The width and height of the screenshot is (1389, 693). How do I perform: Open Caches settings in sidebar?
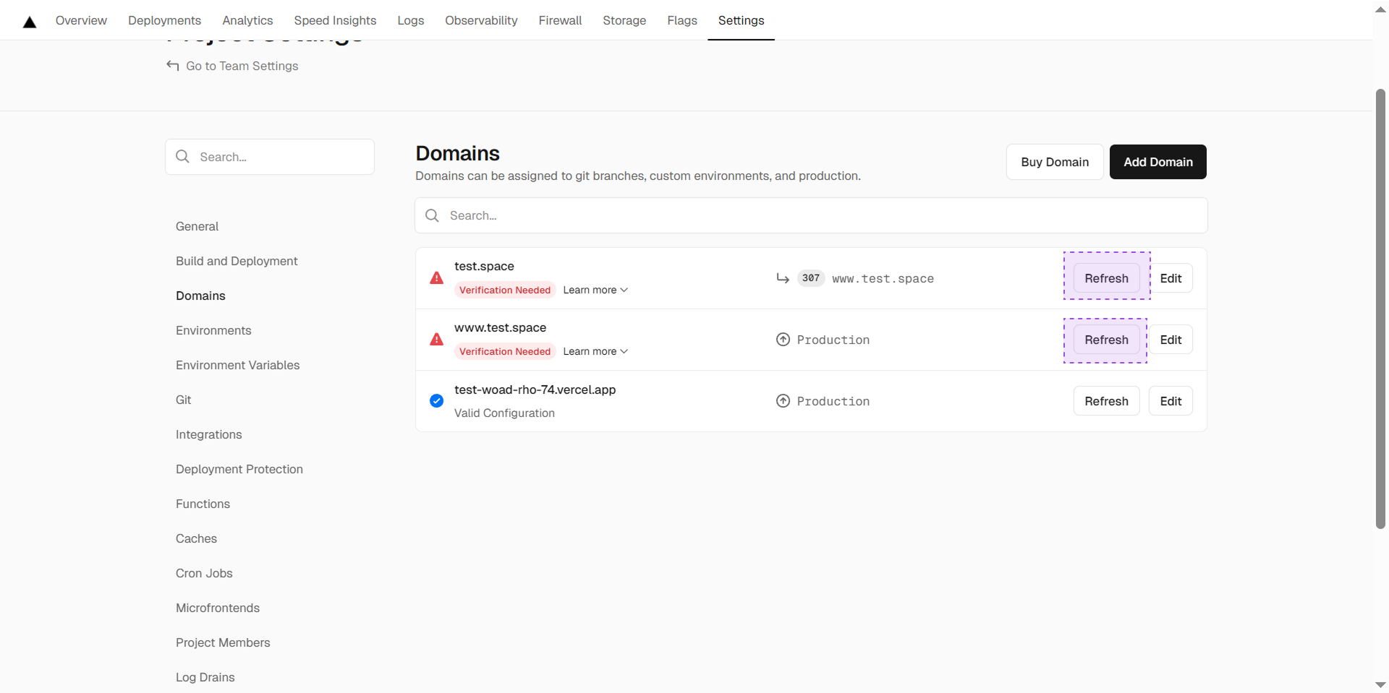(x=196, y=538)
